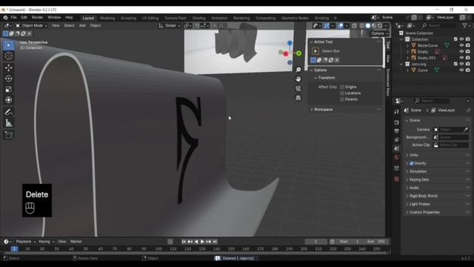This screenshot has height=267, width=474.
Task: Open the View Layer properties tab icon
Action: click(397, 140)
